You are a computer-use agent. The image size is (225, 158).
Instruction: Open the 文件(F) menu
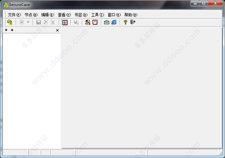[14, 15]
